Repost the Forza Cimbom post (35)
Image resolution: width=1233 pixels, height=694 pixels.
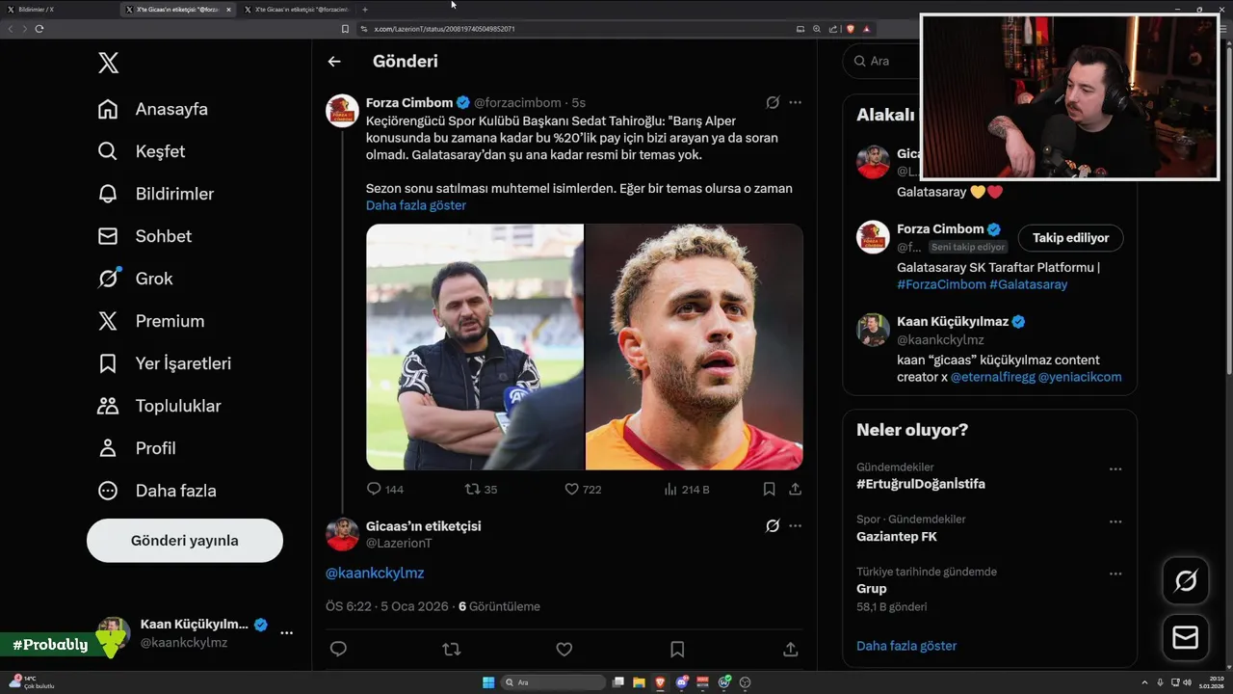coord(481,489)
